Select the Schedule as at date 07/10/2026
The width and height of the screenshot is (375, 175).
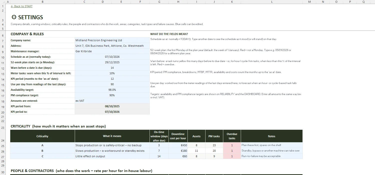pyautogui.click(x=112, y=57)
